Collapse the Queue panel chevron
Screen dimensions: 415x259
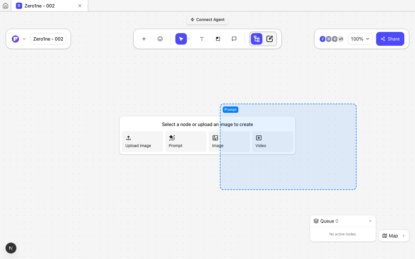370,221
